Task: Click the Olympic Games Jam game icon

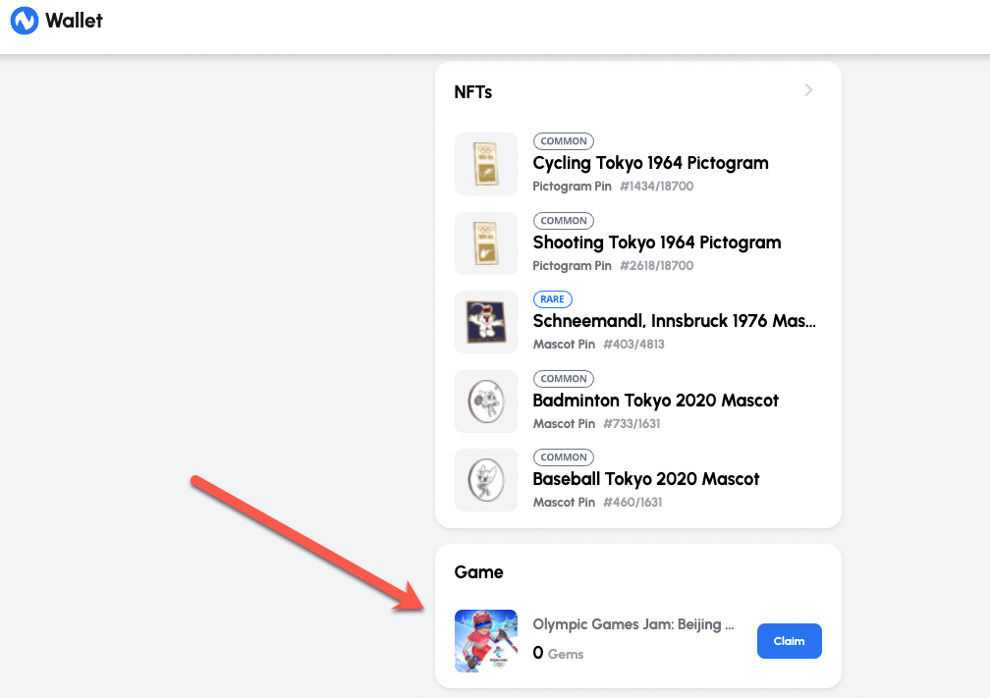Action: 486,641
